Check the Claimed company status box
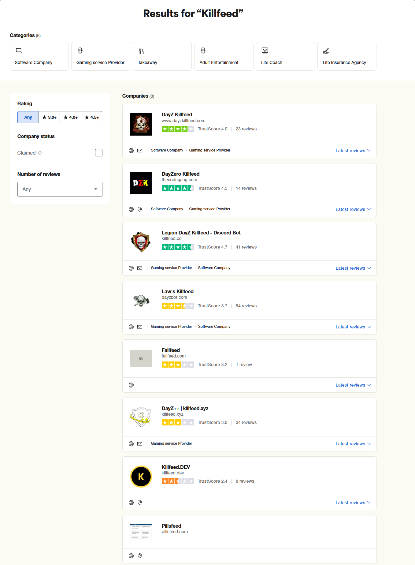 pos(99,153)
